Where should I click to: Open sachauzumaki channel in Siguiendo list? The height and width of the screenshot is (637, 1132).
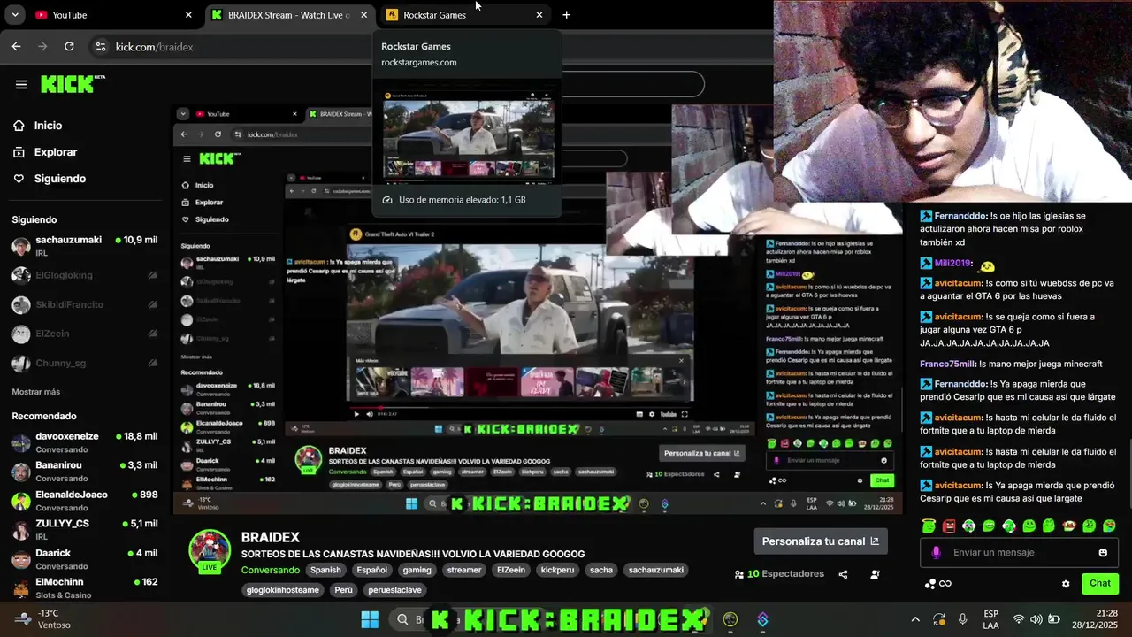point(84,246)
